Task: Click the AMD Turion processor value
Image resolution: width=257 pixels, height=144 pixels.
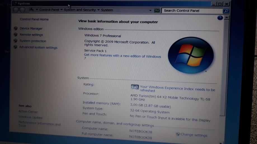Action: coord(170,98)
